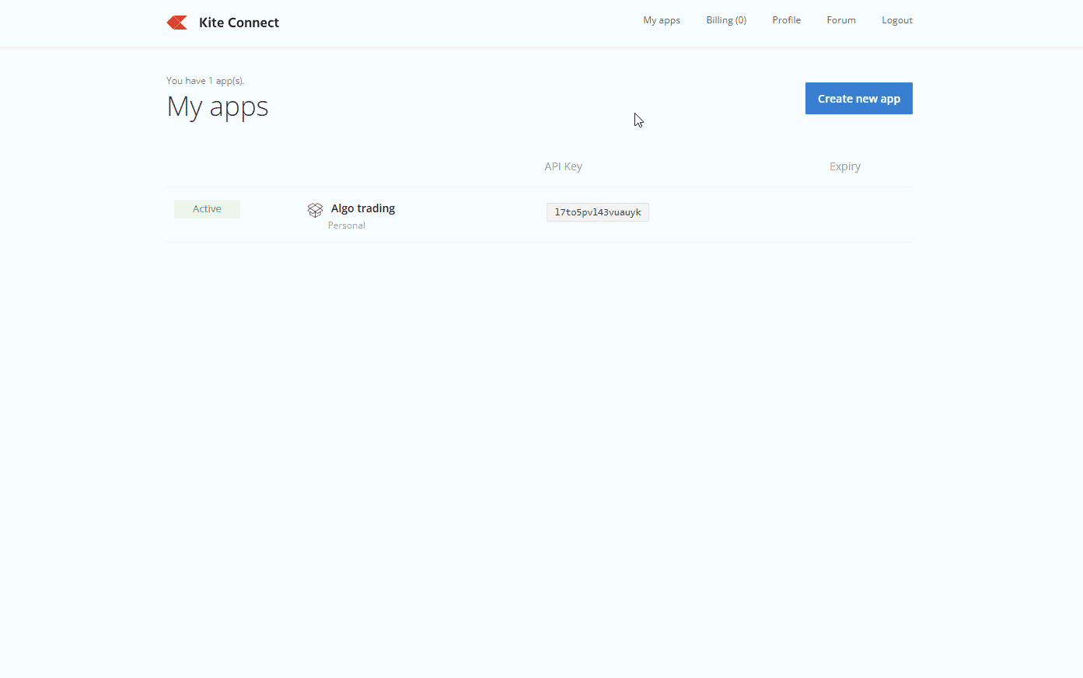Click the number in Billing (0)
This screenshot has height=678, width=1083.
click(741, 20)
